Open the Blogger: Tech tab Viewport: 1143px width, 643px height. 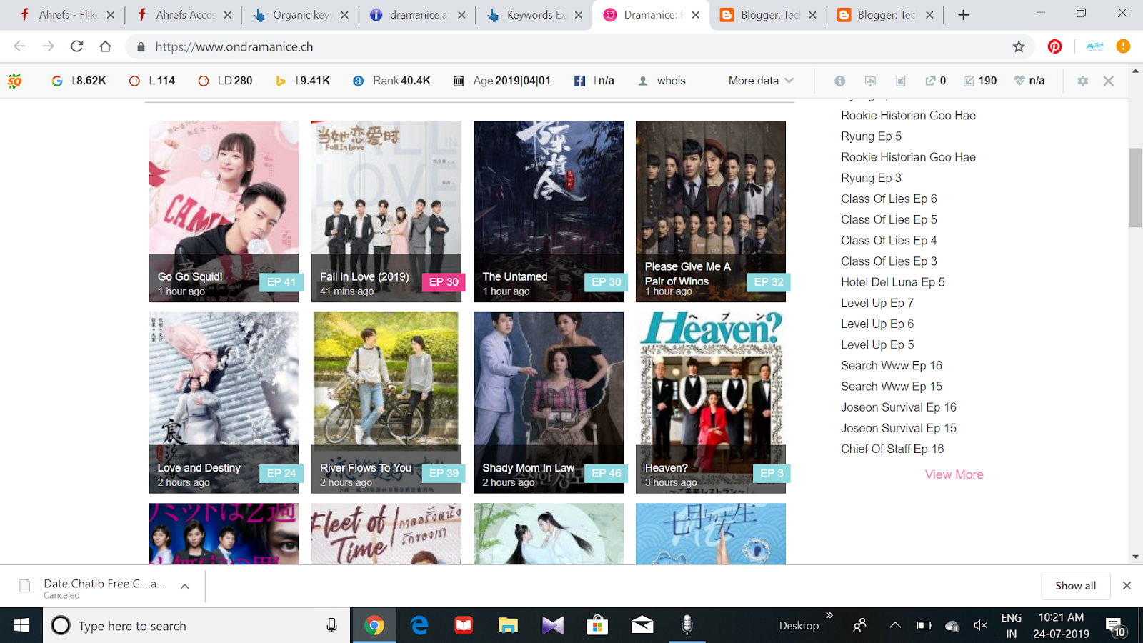click(x=768, y=14)
